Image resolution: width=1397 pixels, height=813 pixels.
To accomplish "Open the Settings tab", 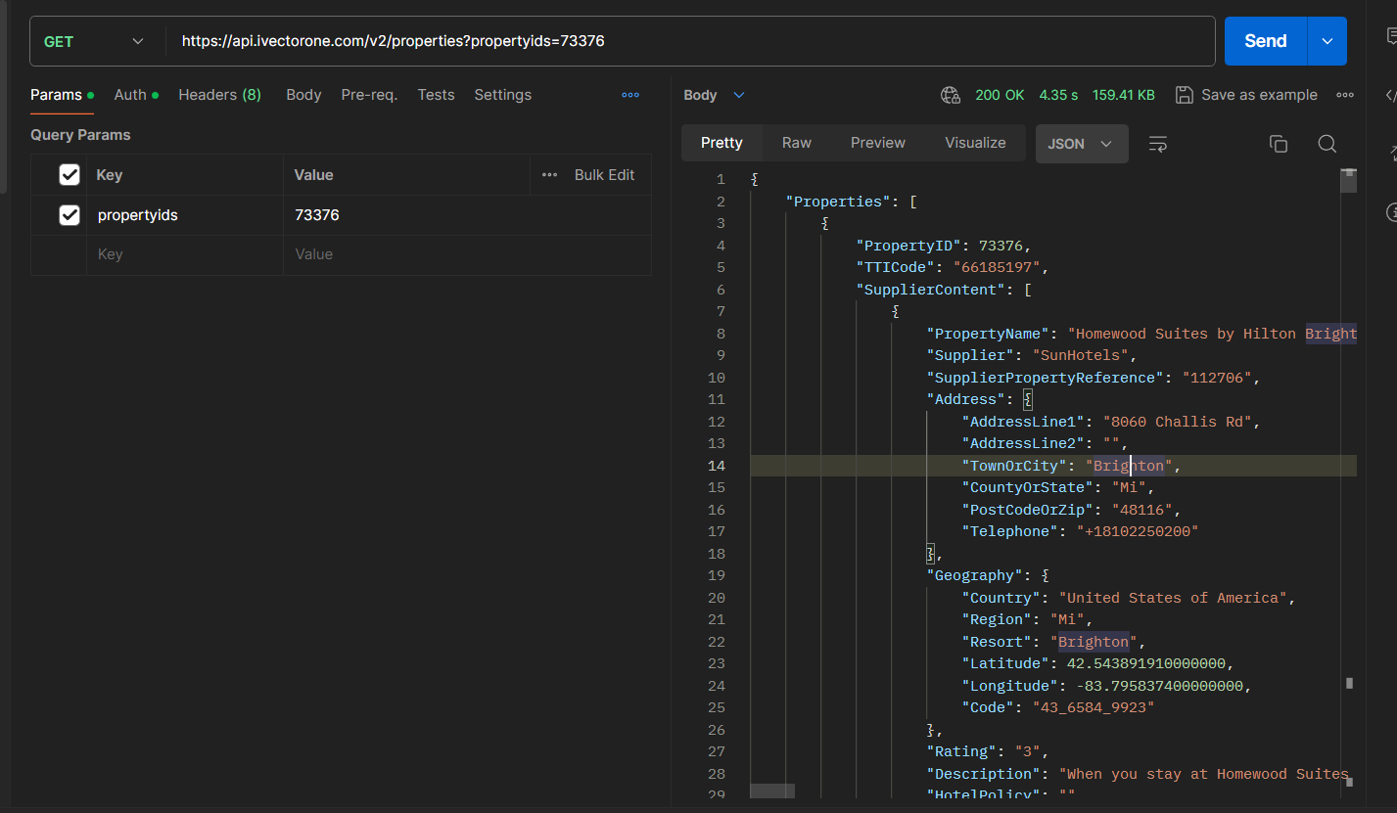I will point(502,95).
